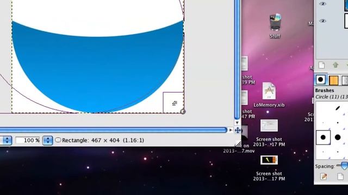The image size is (348, 195).
Task: Select the LoMemory.xib file on desktop
Action: (x=269, y=91)
